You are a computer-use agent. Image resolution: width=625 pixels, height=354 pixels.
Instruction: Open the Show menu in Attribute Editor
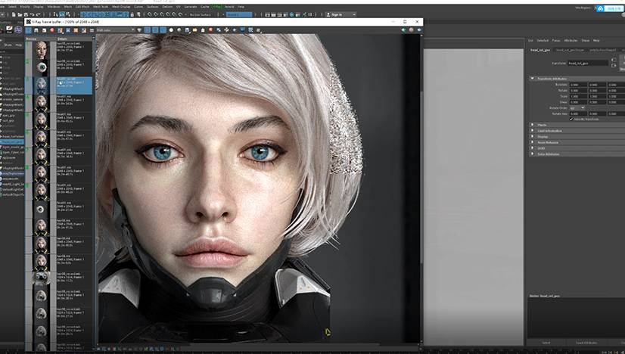pyautogui.click(x=585, y=41)
